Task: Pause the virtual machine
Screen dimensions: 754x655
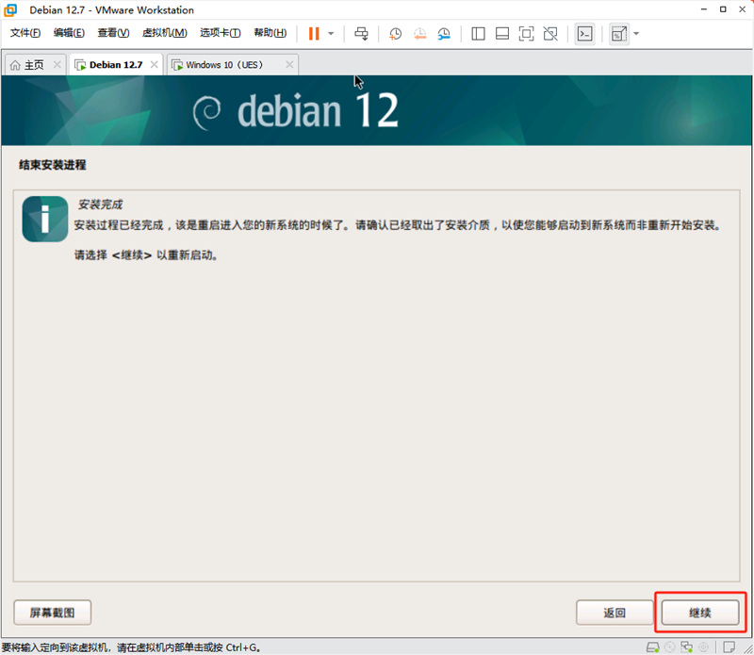Action: [314, 34]
